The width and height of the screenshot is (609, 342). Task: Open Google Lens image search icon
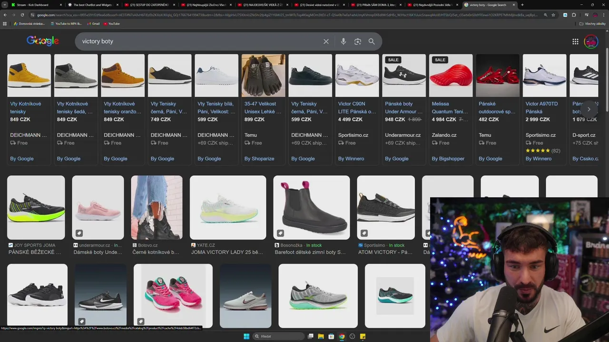(x=357, y=41)
